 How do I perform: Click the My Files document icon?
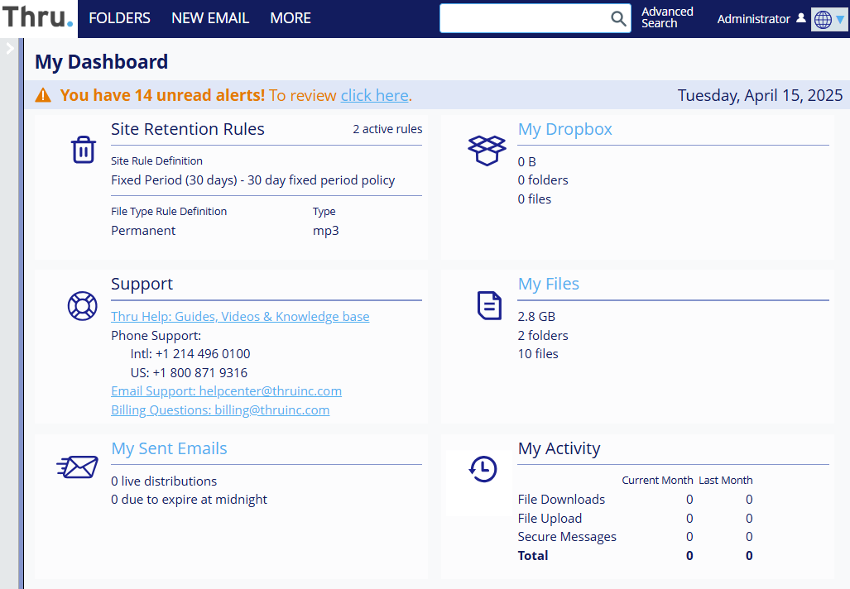tap(489, 305)
